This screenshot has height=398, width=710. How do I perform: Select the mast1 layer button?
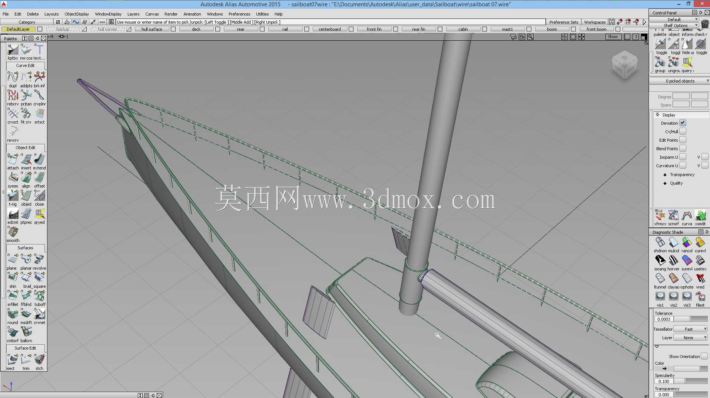(508, 29)
